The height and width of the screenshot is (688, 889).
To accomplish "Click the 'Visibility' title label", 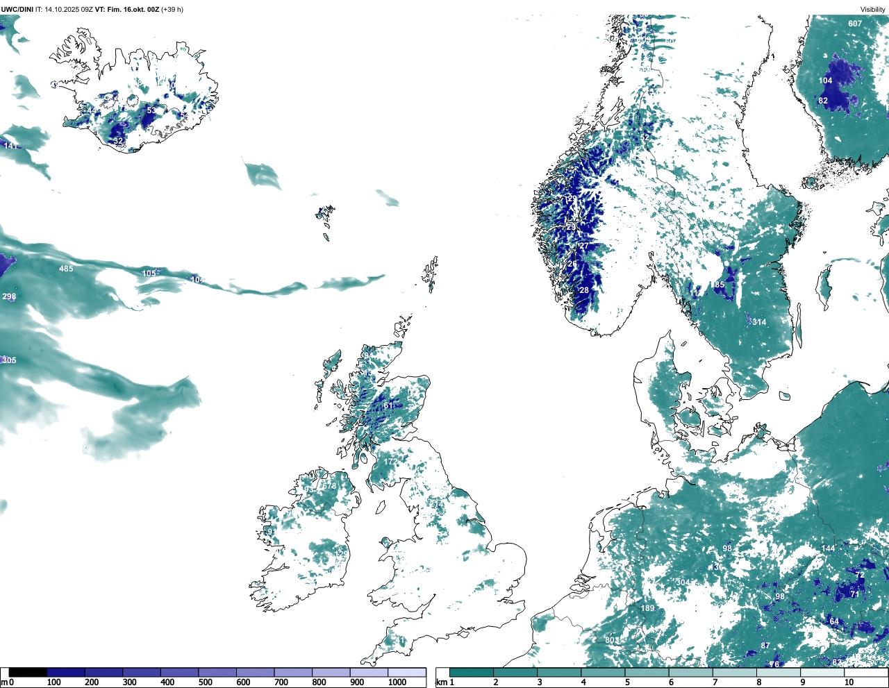I will [873, 10].
